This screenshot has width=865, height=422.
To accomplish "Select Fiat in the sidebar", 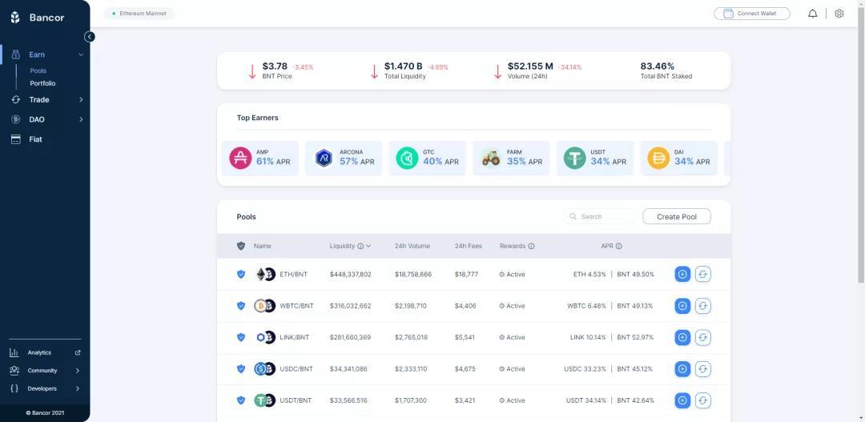I will click(35, 139).
